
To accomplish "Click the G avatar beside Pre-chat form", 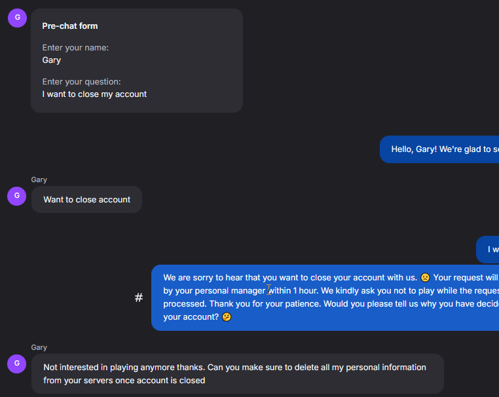I will [x=17, y=18].
